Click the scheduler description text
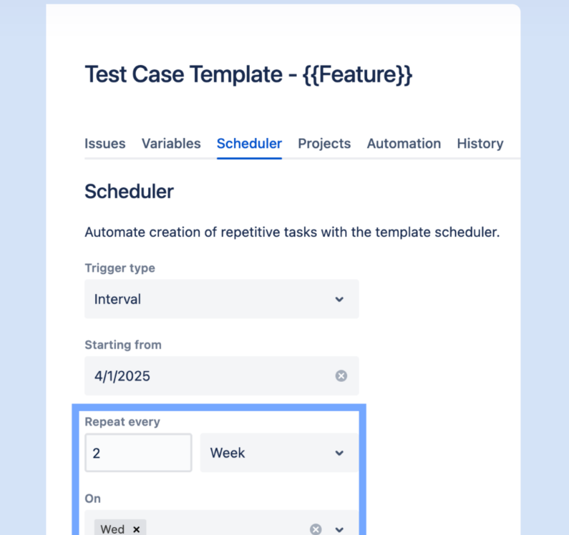This screenshot has height=535, width=569. click(291, 232)
